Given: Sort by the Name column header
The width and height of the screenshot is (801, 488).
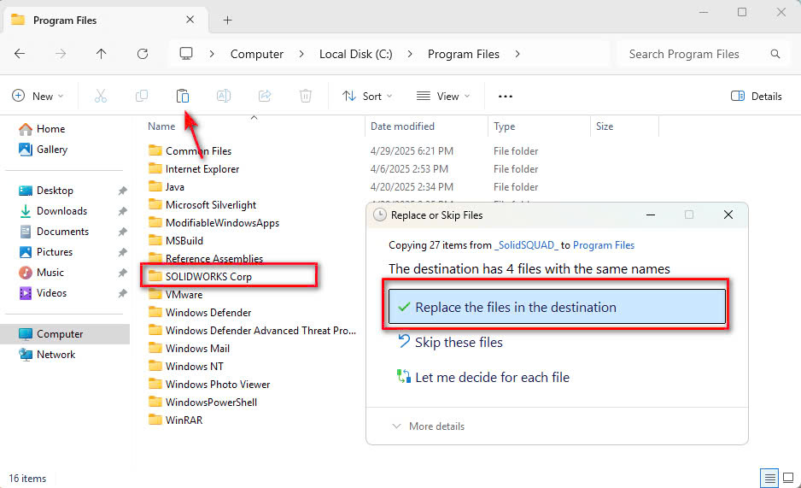Looking at the screenshot, I should (161, 126).
